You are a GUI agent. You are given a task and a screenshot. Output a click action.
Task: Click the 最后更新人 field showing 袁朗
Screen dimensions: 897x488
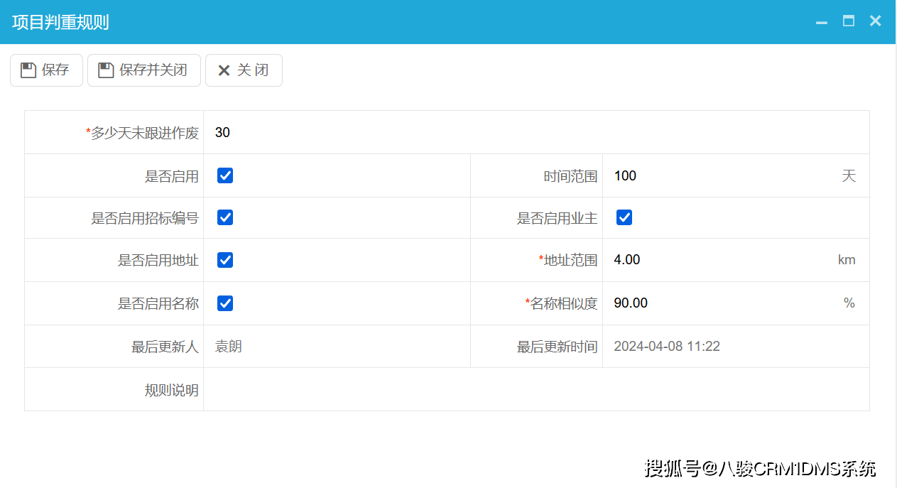(229, 347)
